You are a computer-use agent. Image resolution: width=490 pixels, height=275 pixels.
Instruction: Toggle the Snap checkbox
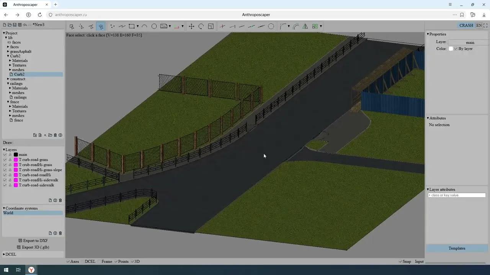pyautogui.click(x=400, y=262)
